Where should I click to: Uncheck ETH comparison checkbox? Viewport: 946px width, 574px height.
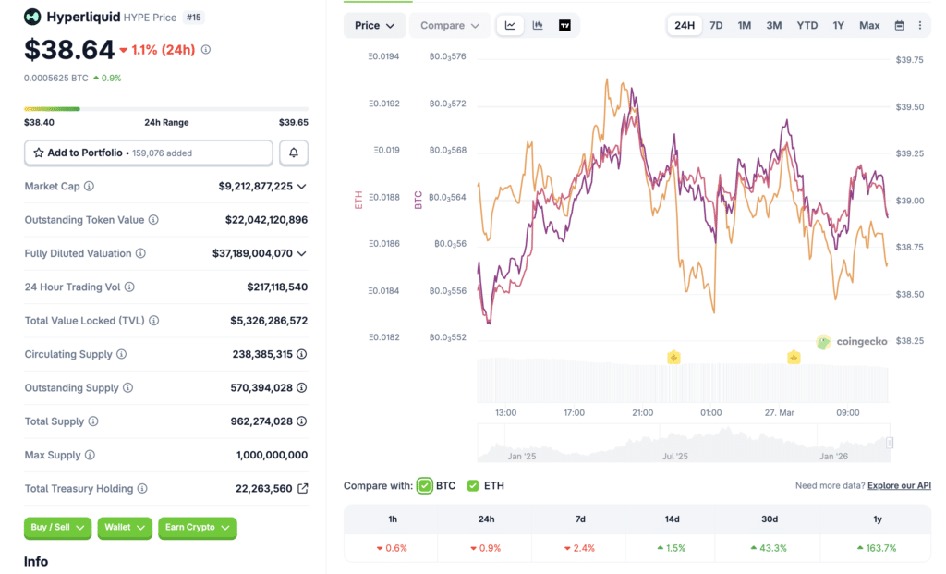(x=473, y=486)
